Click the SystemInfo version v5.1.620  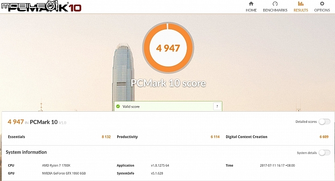point(157,173)
